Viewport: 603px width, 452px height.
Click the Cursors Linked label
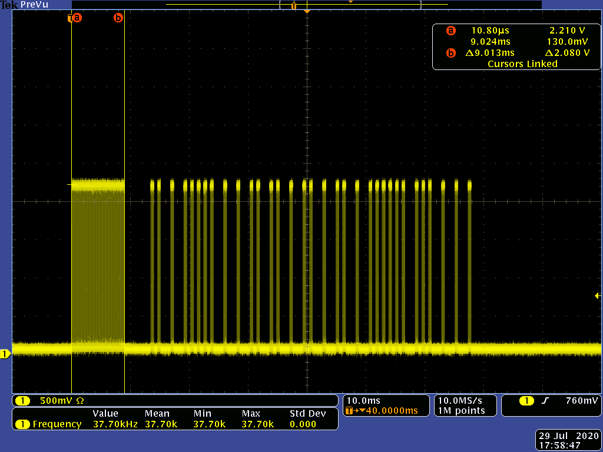[x=523, y=64]
